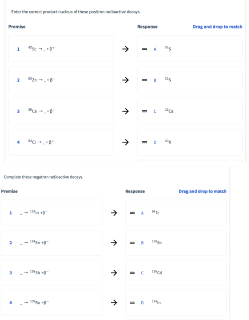Grab the drag handle of response 34S

[145, 49]
